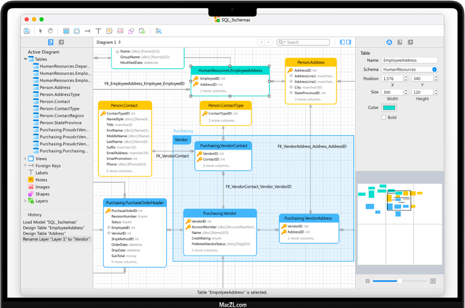Open the table Color swatch

coord(389,108)
